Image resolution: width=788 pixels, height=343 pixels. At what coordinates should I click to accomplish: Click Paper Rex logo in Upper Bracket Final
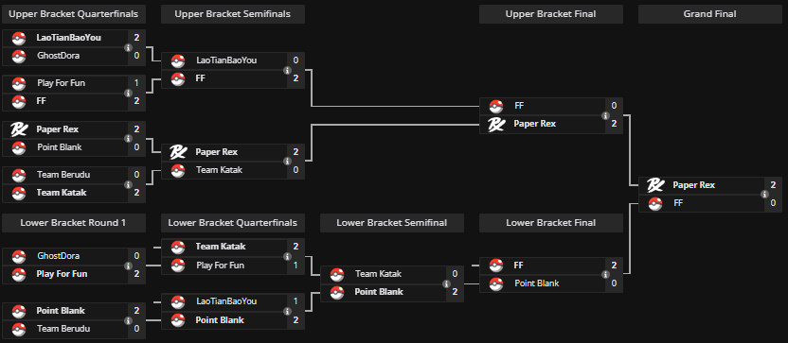tap(496, 124)
